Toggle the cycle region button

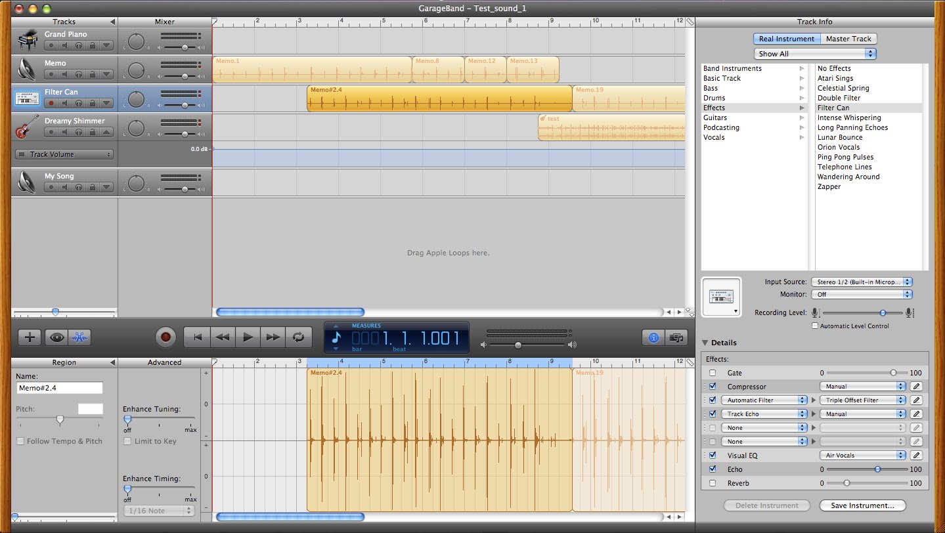tap(298, 337)
